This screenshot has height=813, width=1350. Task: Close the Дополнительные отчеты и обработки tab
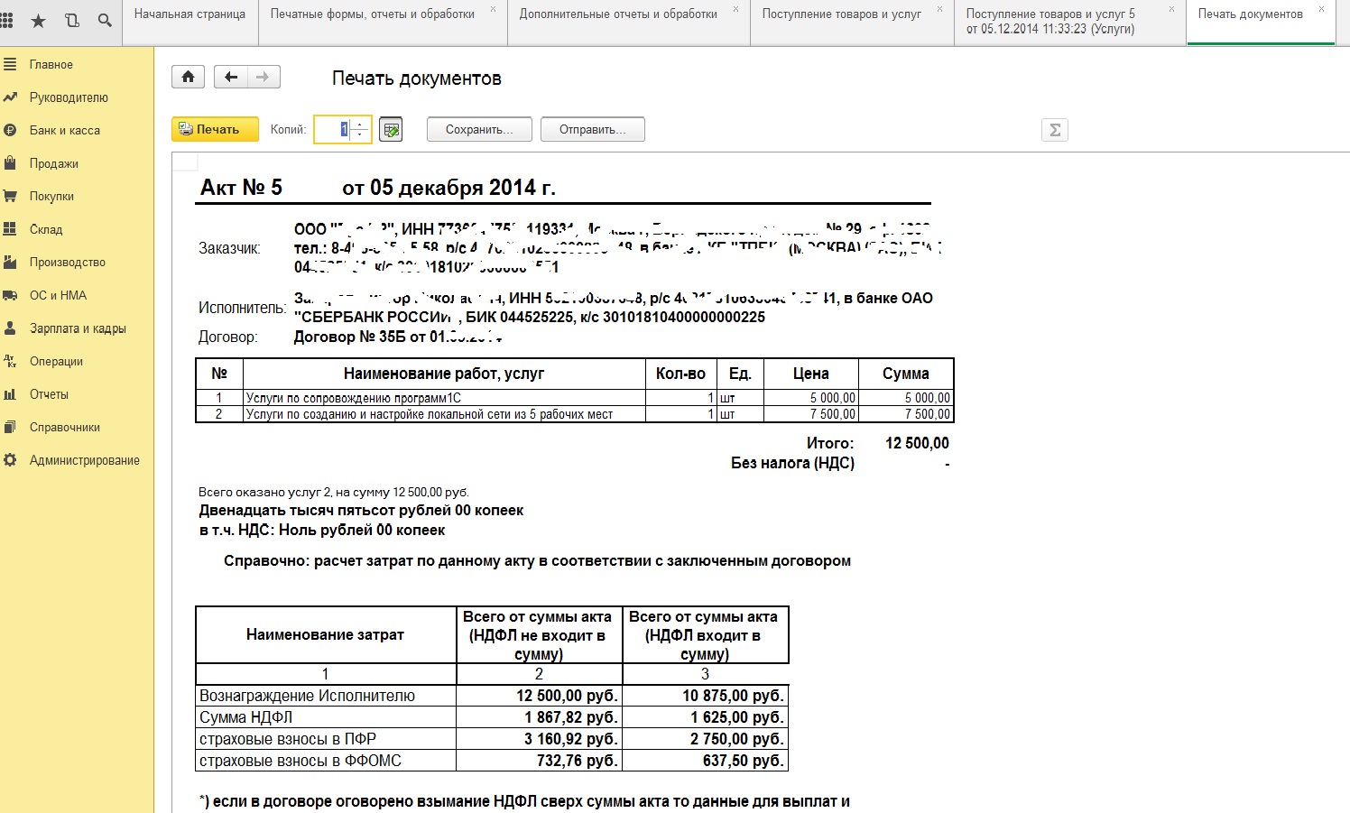(x=735, y=9)
